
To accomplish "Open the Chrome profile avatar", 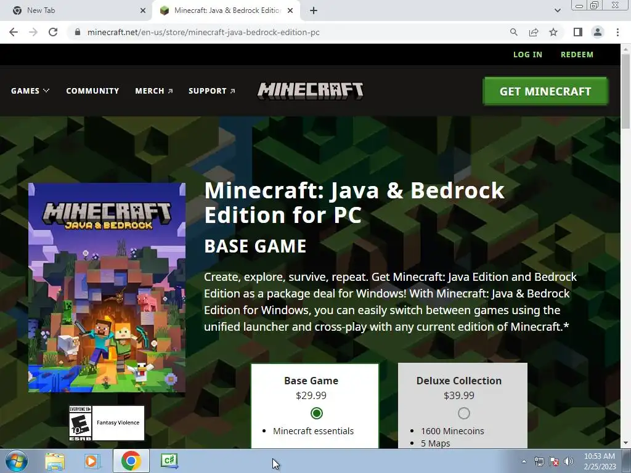I will [x=598, y=32].
